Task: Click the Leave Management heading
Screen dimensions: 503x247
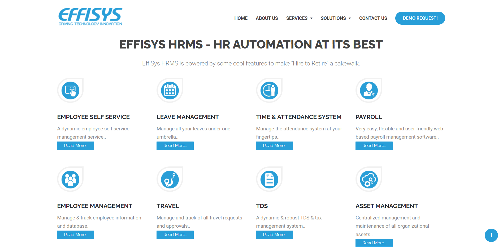Action: [188, 117]
